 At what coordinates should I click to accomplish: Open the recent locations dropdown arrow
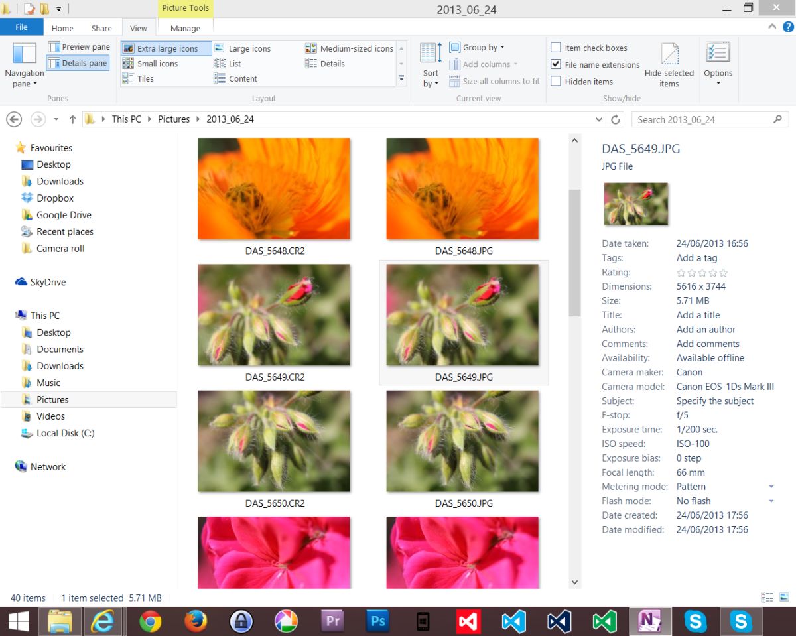point(56,119)
